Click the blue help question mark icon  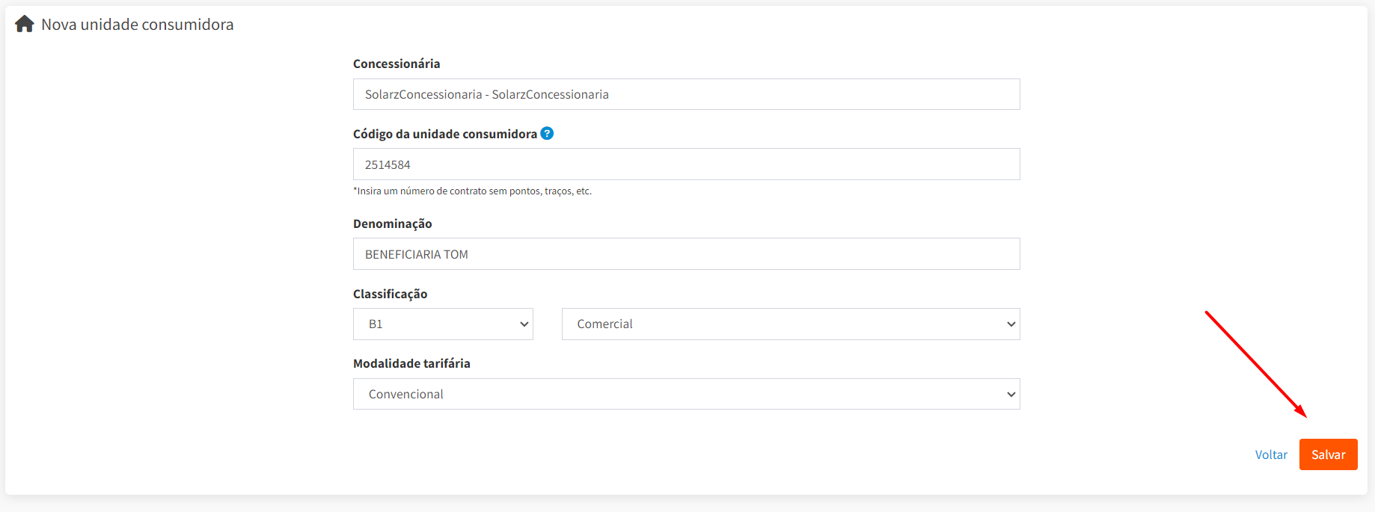[x=547, y=133]
